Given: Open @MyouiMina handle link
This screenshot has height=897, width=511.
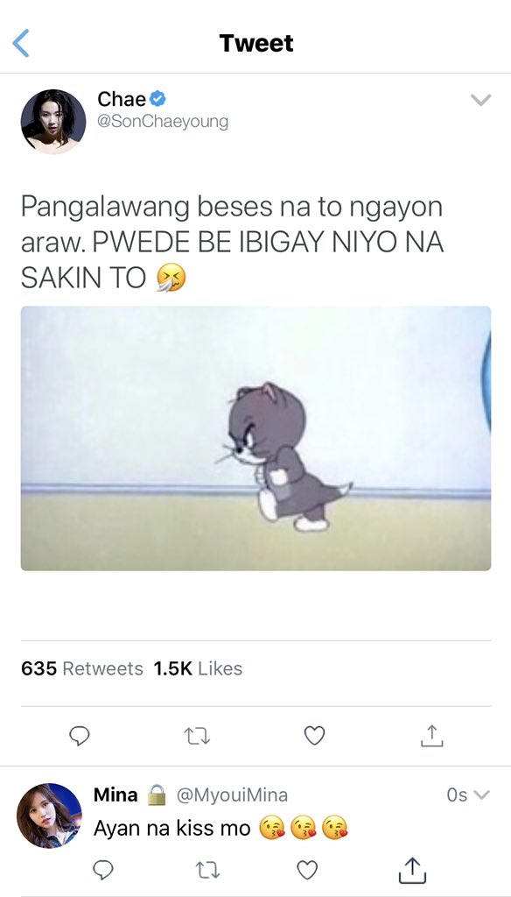Looking at the screenshot, I should 232,795.
